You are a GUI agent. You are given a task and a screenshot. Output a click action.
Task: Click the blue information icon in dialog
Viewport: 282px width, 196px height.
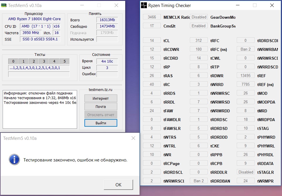(x=14, y=159)
